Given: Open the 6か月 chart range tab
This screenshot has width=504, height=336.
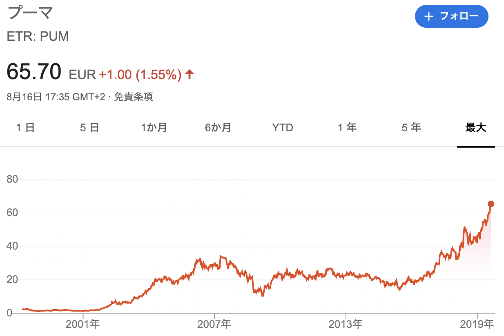Looking at the screenshot, I should (218, 128).
